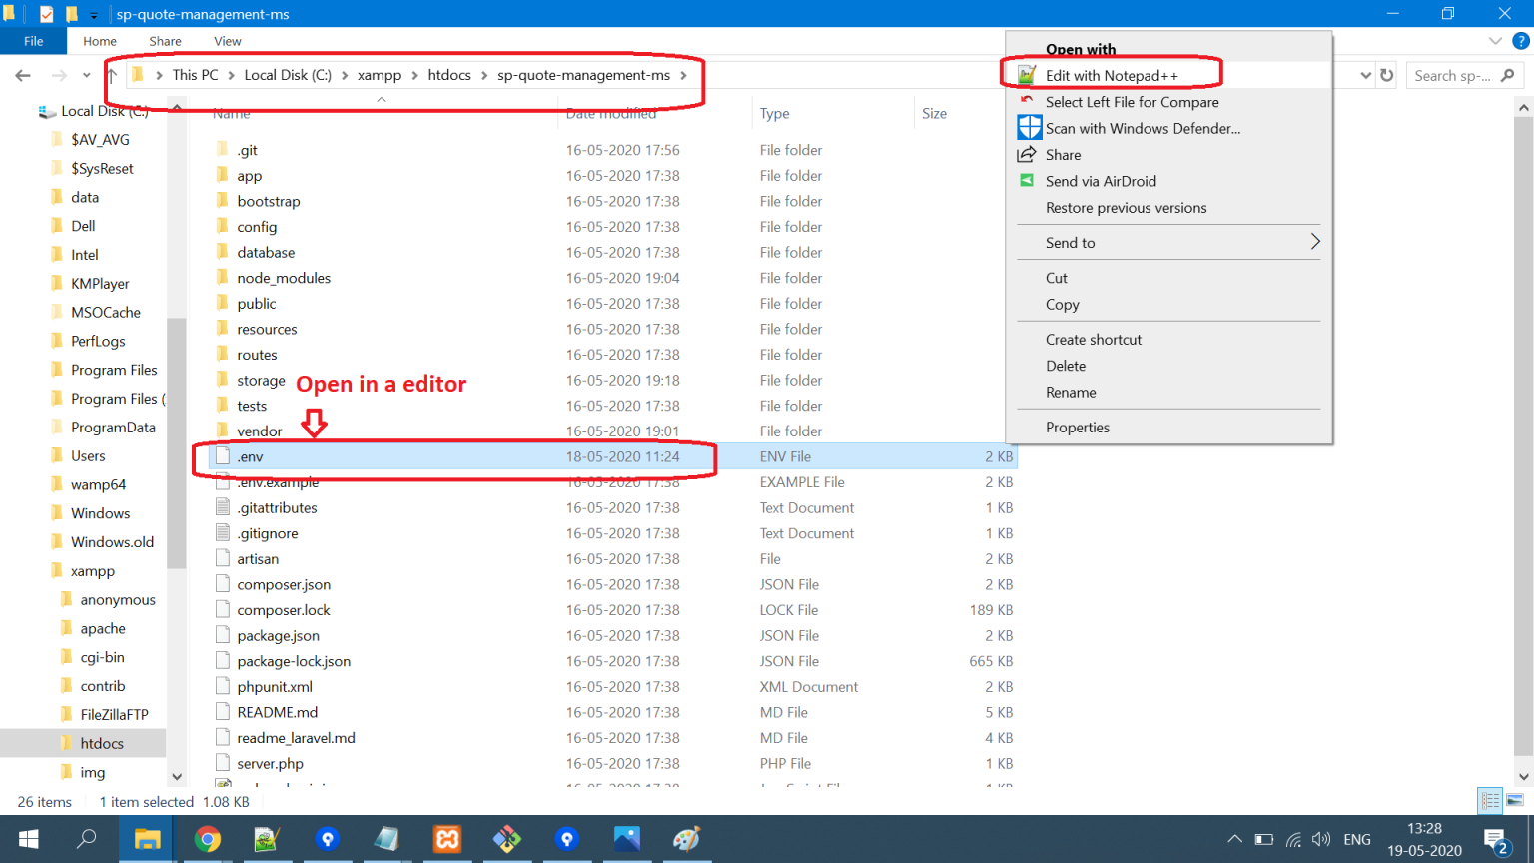Open the Windows Start menu

pyautogui.click(x=28, y=839)
